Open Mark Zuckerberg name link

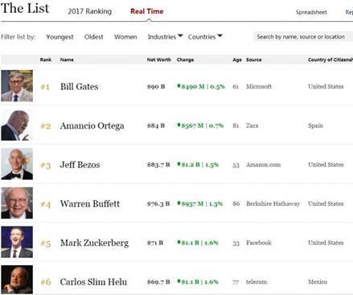(x=94, y=243)
